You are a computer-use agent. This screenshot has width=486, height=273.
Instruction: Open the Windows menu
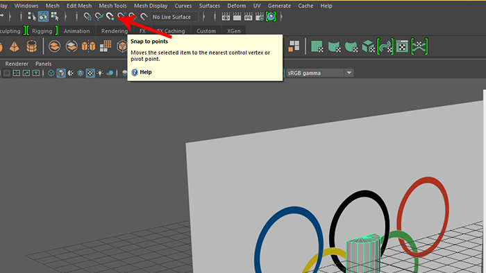coord(26,6)
